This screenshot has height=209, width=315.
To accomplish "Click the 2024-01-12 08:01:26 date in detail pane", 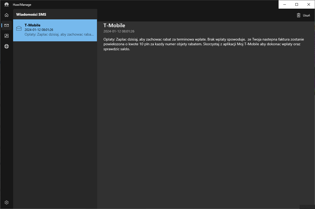I will 119,31.
